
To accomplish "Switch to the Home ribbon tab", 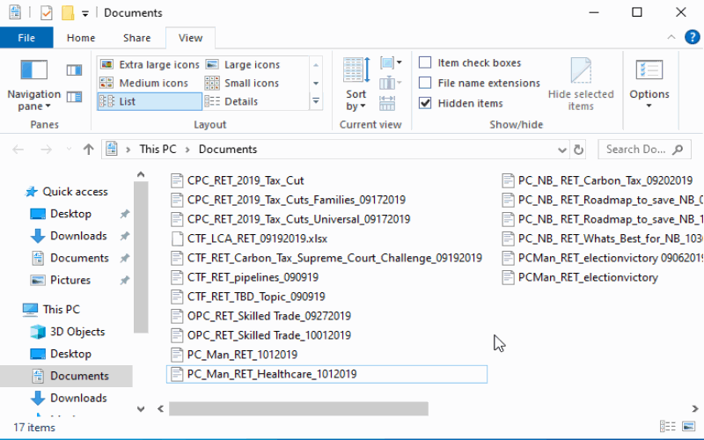I will [x=81, y=38].
